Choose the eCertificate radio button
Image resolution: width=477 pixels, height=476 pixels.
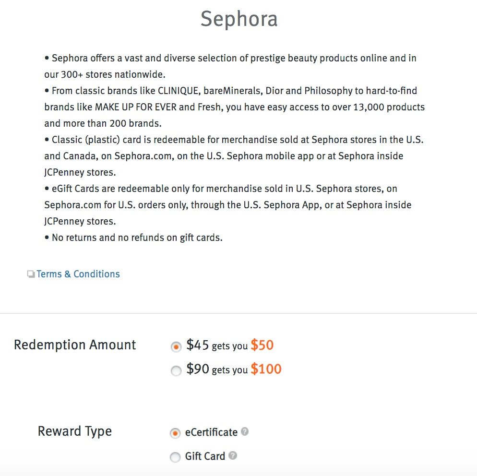tap(175, 433)
